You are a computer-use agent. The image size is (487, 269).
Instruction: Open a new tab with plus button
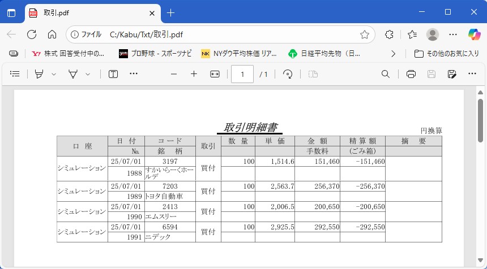click(171, 13)
